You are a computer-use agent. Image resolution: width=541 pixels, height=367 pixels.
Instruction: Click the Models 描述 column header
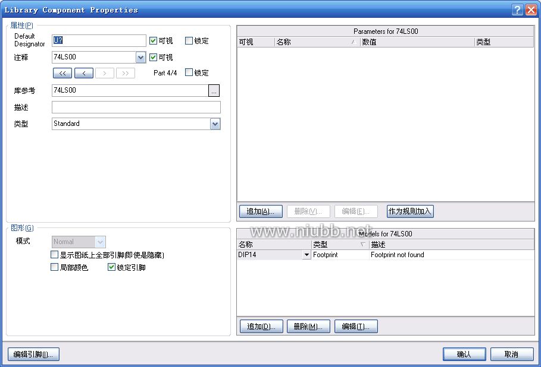(451, 245)
